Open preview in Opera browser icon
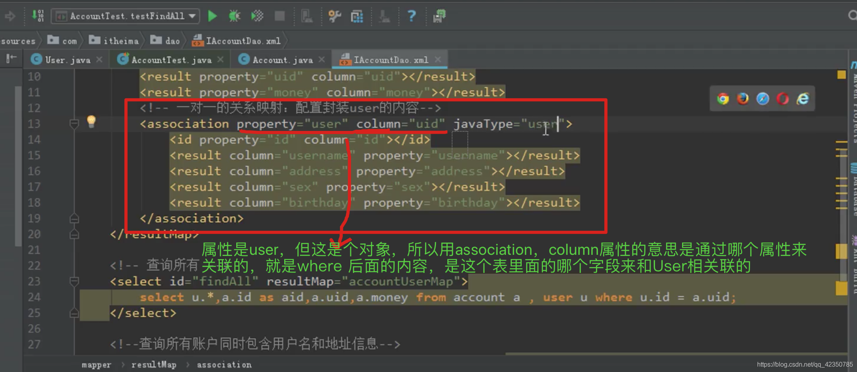The height and width of the screenshot is (372, 857). point(782,99)
